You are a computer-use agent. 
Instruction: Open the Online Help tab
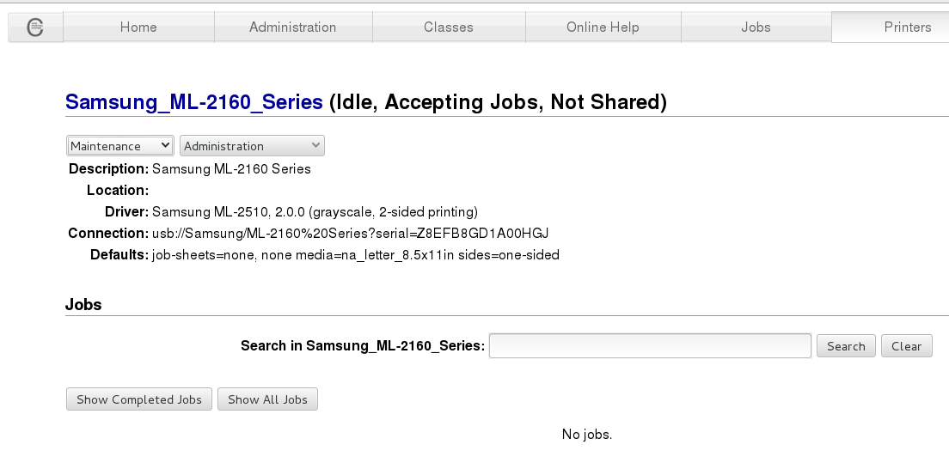pos(603,27)
